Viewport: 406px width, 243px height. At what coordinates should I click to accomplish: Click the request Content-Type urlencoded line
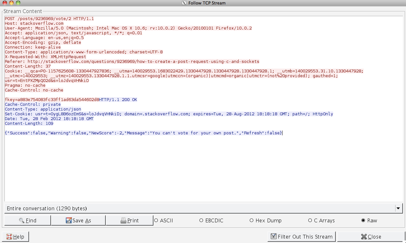tap(84, 52)
